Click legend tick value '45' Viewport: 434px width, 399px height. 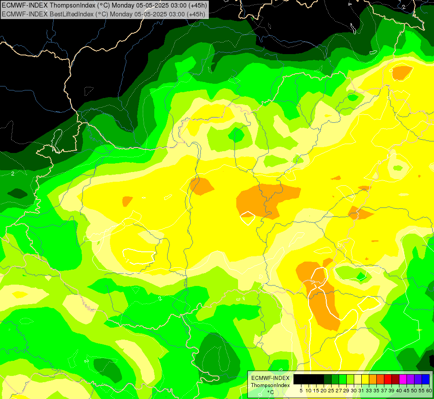pyautogui.click(x=407, y=391)
